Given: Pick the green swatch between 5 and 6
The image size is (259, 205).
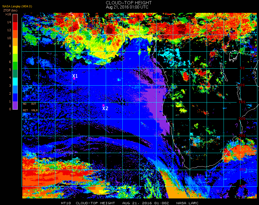Looking at the screenshot, I should click(x=15, y=66).
